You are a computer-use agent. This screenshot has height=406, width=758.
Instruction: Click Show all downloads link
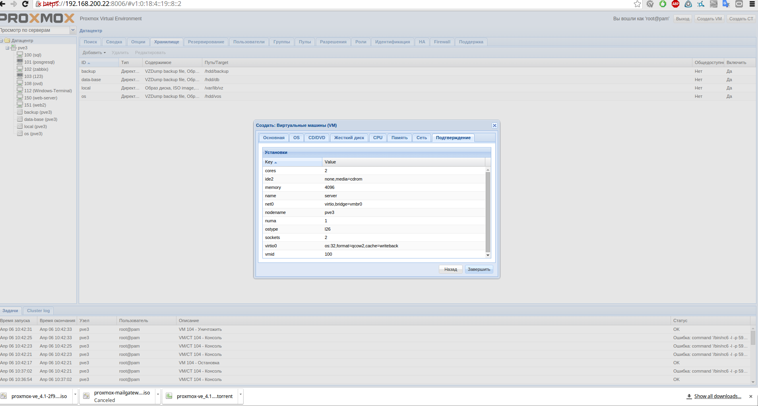tap(717, 396)
